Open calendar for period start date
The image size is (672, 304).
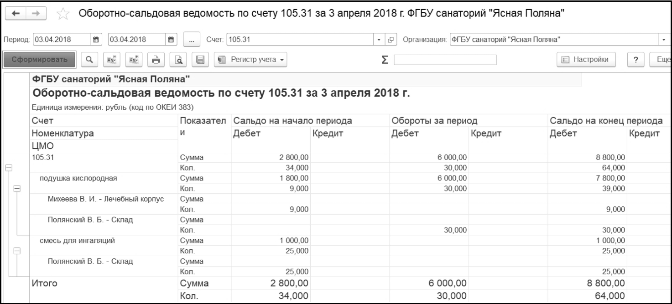click(x=97, y=39)
